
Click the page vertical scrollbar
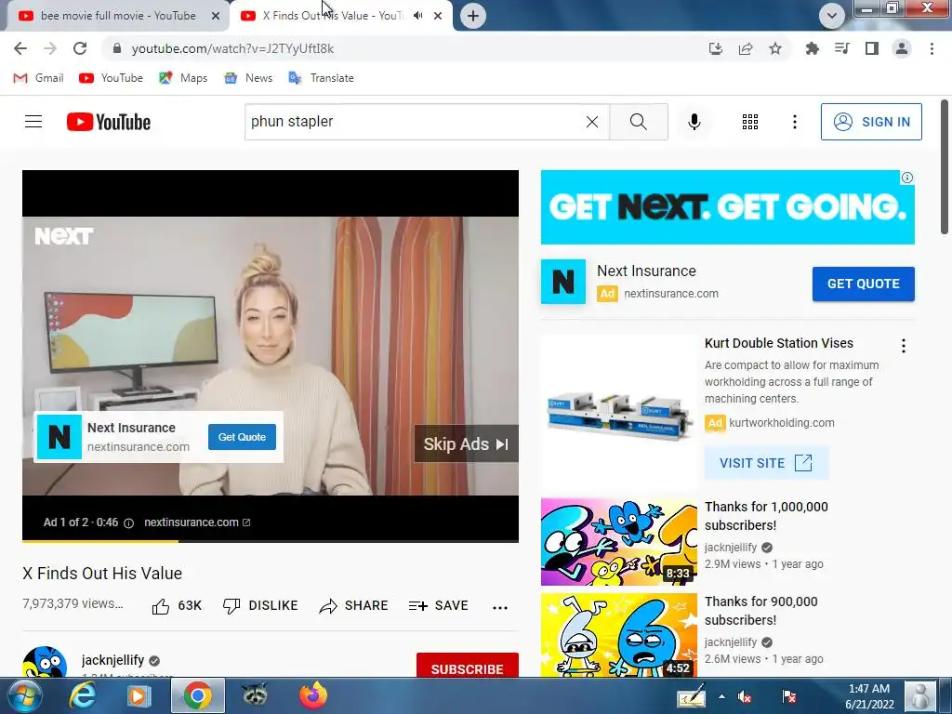coord(945,167)
